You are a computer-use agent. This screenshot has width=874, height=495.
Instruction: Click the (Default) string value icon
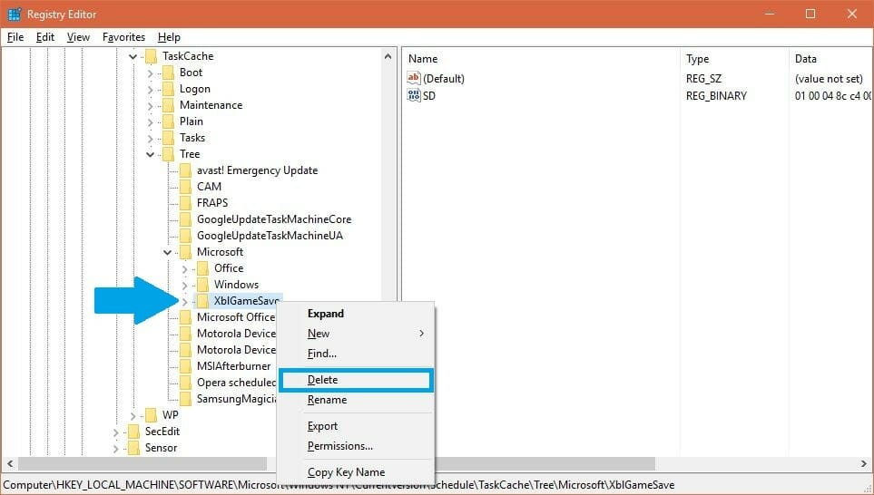point(414,78)
